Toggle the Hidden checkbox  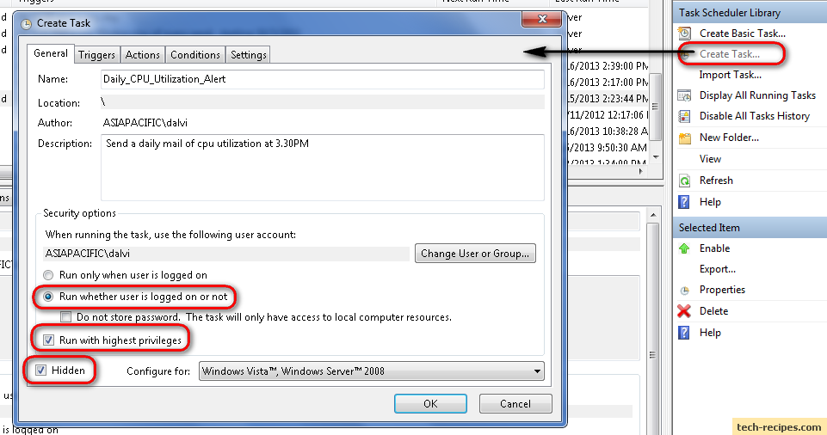pyautogui.click(x=40, y=371)
